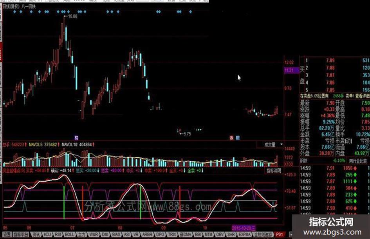Click the 钢铁 sector label
Screen dimensions: 370x239
[x=303, y=161]
